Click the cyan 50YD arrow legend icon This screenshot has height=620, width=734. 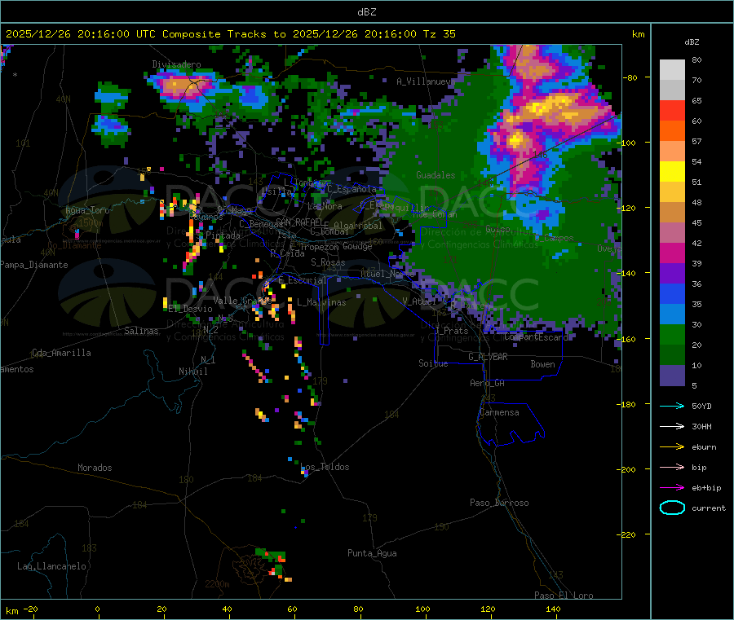[x=672, y=406]
